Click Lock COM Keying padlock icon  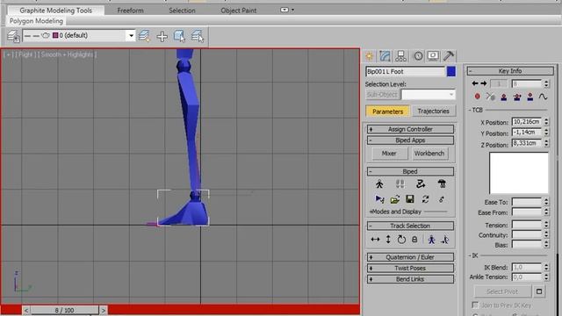[414, 240]
